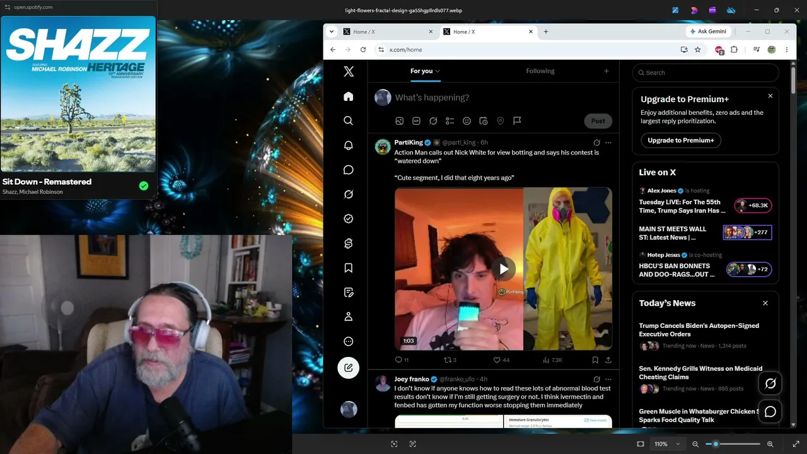Go back in the Chrome browser
Screen dimensions: 807x454
(x=333, y=50)
